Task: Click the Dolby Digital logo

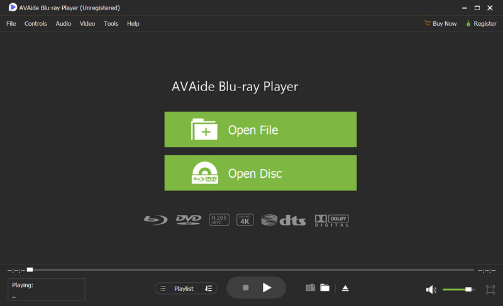Action: 332,221
